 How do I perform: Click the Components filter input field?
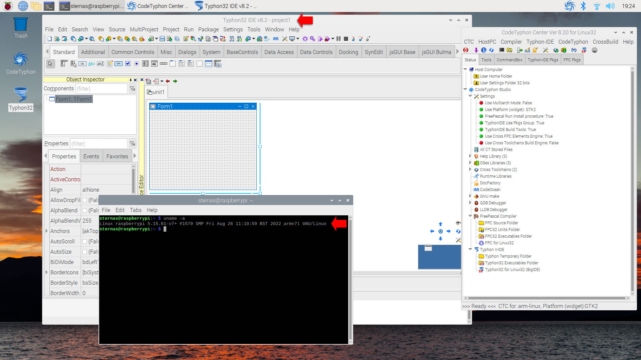coord(101,89)
